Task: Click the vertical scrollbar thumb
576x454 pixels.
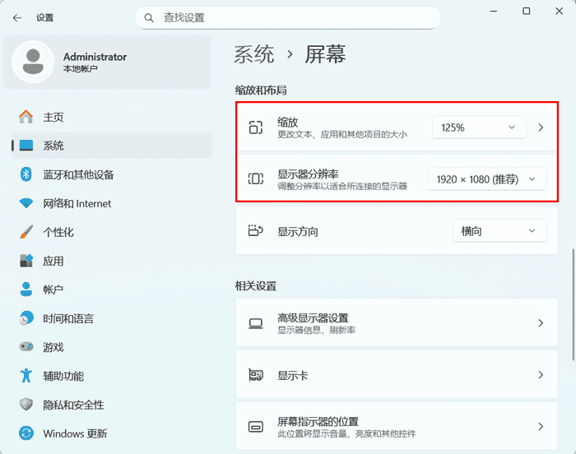Action: tap(573, 305)
